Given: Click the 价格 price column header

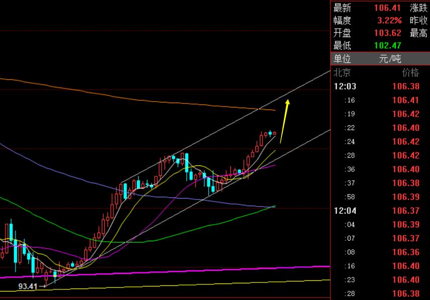Looking at the screenshot, I should (x=410, y=72).
